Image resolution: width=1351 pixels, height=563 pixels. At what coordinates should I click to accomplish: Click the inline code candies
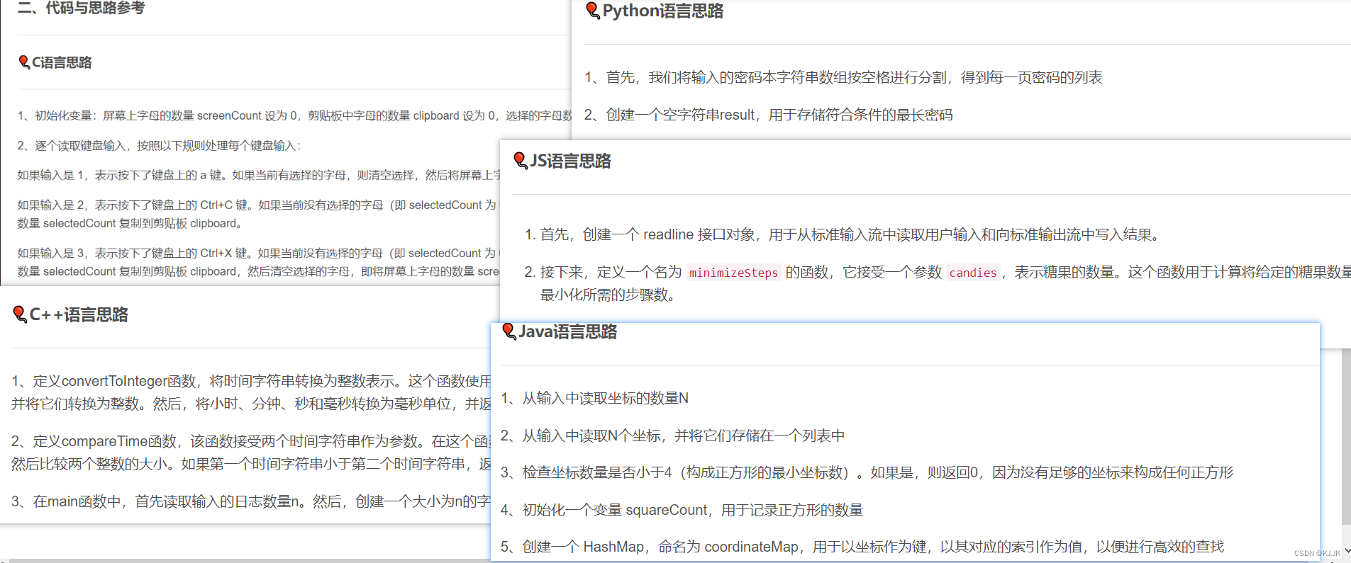pyautogui.click(x=973, y=273)
